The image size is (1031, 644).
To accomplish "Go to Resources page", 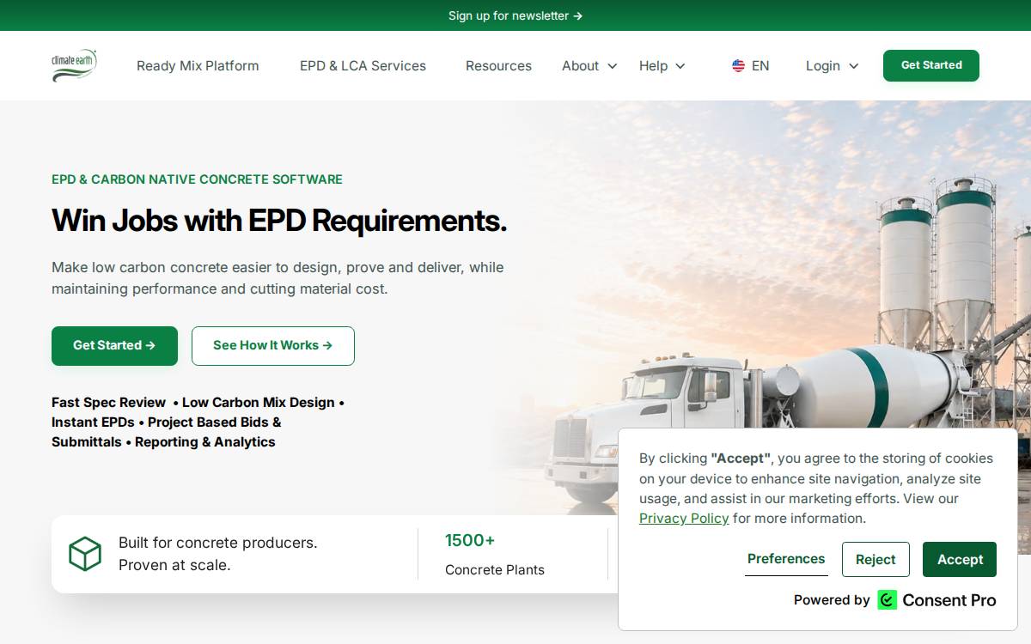I will point(498,65).
